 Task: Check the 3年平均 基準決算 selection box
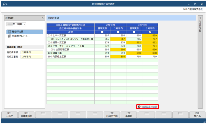(x=134, y=32)
